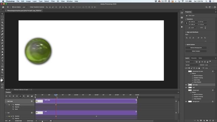Toggle Style stopwatch for ball copy track
217x122 pixels.
[13, 109]
